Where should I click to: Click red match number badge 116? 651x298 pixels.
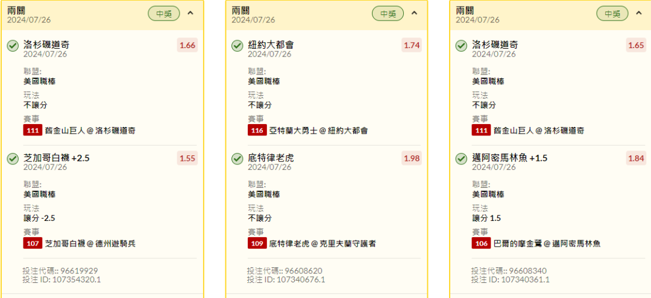click(x=257, y=131)
